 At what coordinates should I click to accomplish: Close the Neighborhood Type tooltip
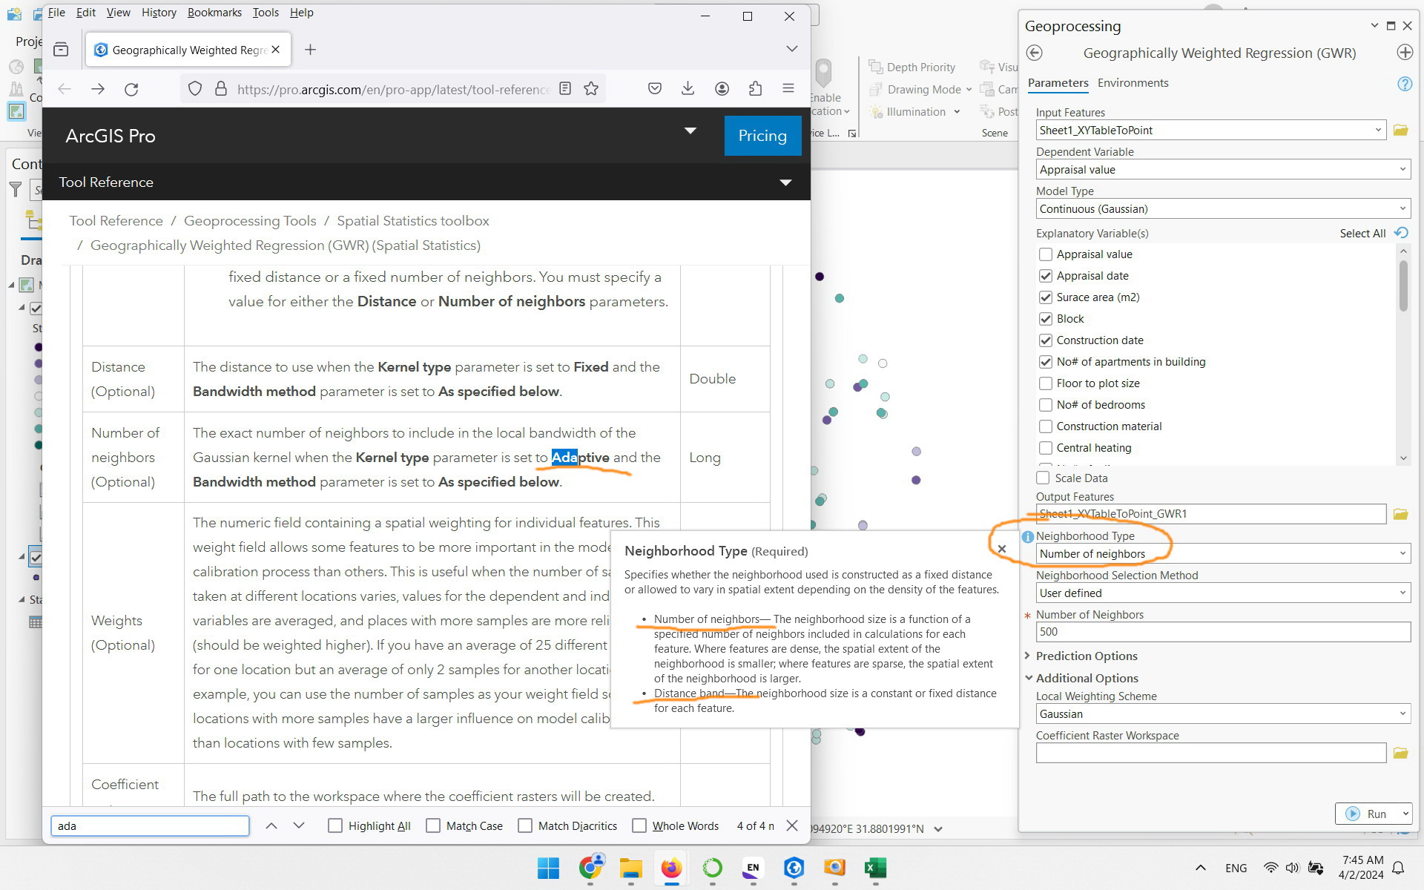click(x=1002, y=549)
